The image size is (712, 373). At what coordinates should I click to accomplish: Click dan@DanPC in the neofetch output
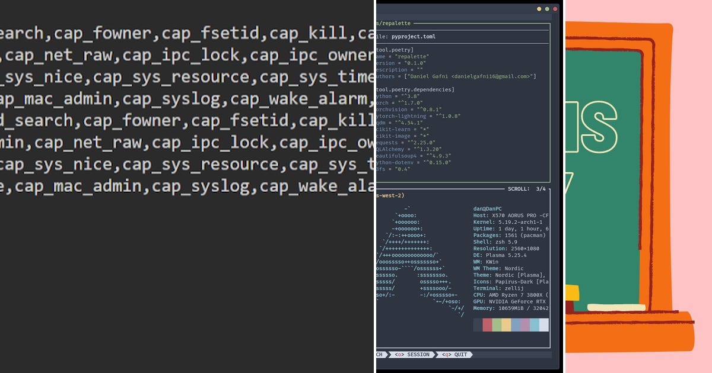click(487, 208)
